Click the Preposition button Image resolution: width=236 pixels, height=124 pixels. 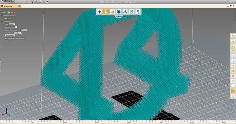point(10,35)
